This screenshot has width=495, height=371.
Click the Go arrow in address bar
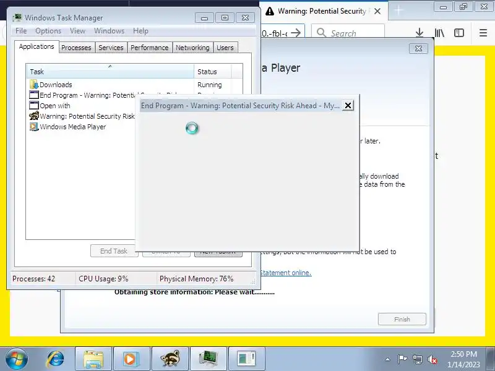296,33
